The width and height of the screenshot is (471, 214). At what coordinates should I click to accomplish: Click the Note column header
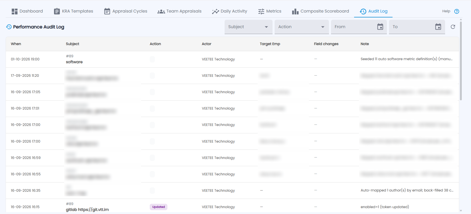(365, 44)
